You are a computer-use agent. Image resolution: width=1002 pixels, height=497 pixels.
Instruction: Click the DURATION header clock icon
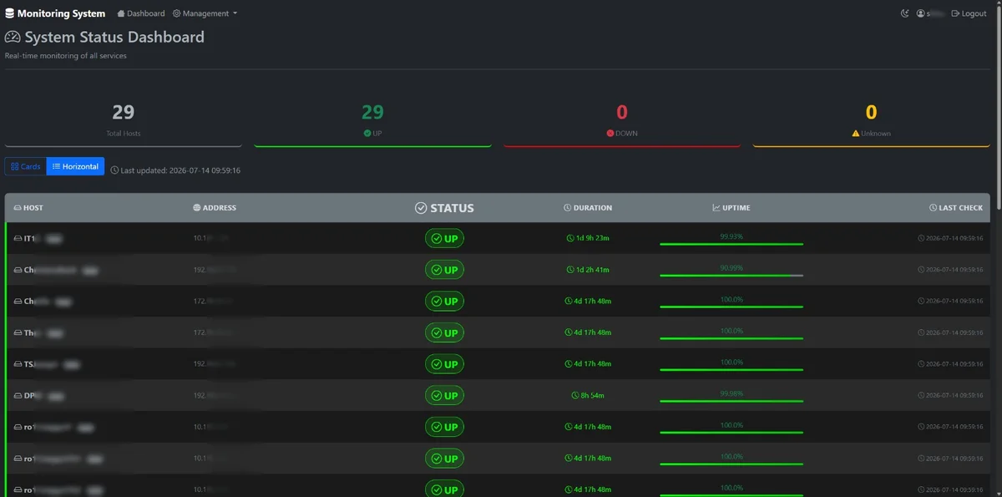[567, 208]
